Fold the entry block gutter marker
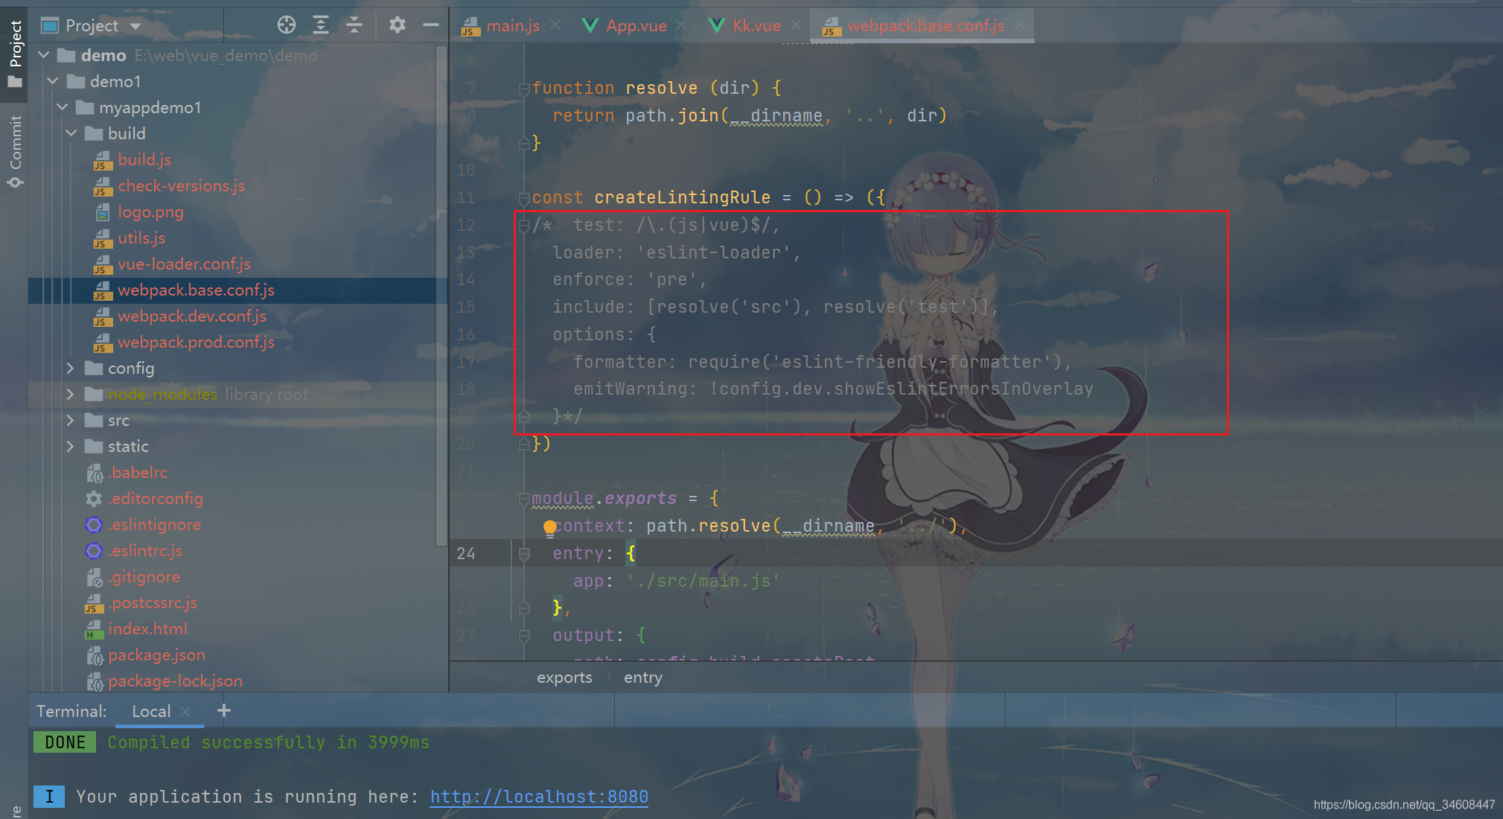The image size is (1503, 819). tap(524, 554)
